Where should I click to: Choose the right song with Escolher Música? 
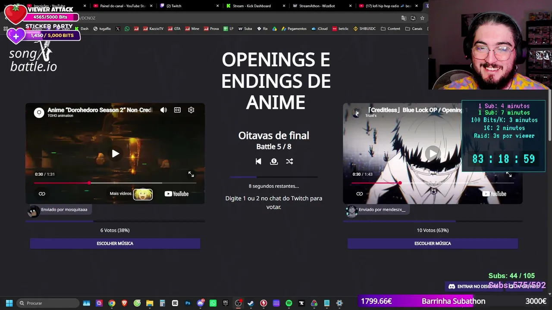click(433, 244)
